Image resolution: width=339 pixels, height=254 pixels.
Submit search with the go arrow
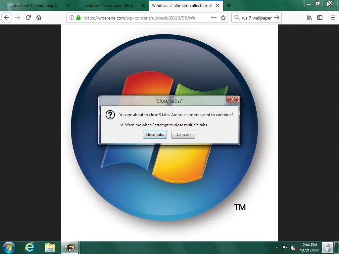(x=277, y=18)
